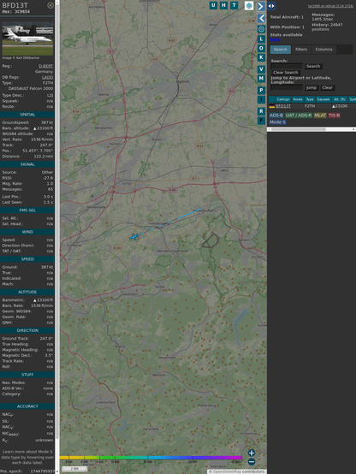The width and height of the screenshot is (356, 474).
Task: Click the FMS SEL section header
Action: (x=27, y=210)
